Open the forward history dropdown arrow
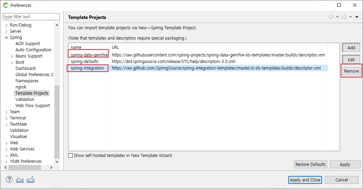363x189 pixels. (351, 17)
